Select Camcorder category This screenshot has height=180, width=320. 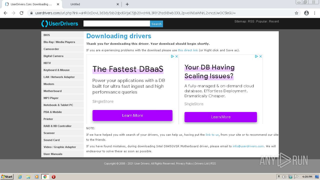tap(62, 49)
